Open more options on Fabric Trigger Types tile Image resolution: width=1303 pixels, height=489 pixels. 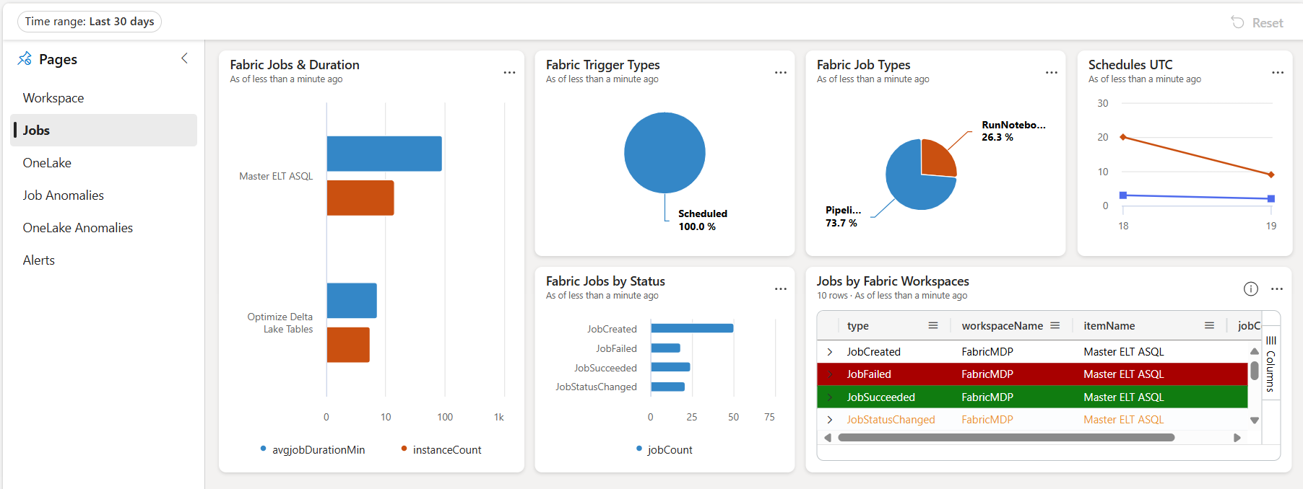pos(780,73)
